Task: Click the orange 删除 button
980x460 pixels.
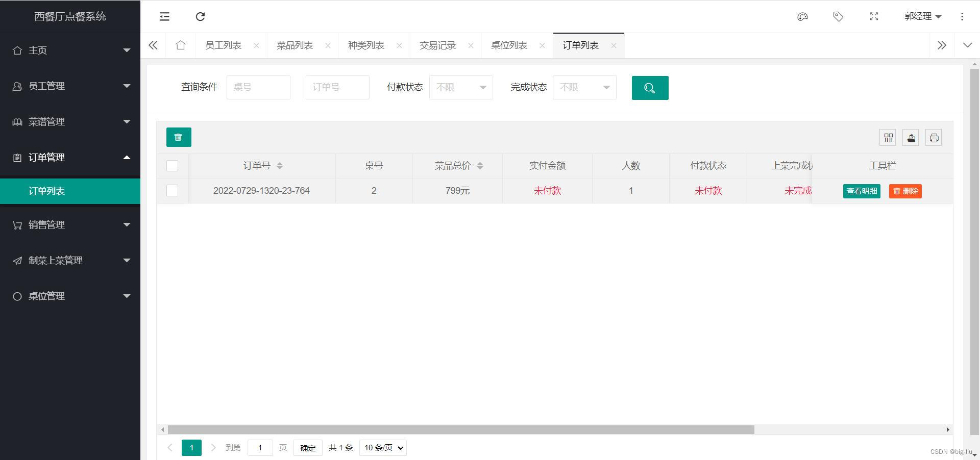Action: [905, 191]
